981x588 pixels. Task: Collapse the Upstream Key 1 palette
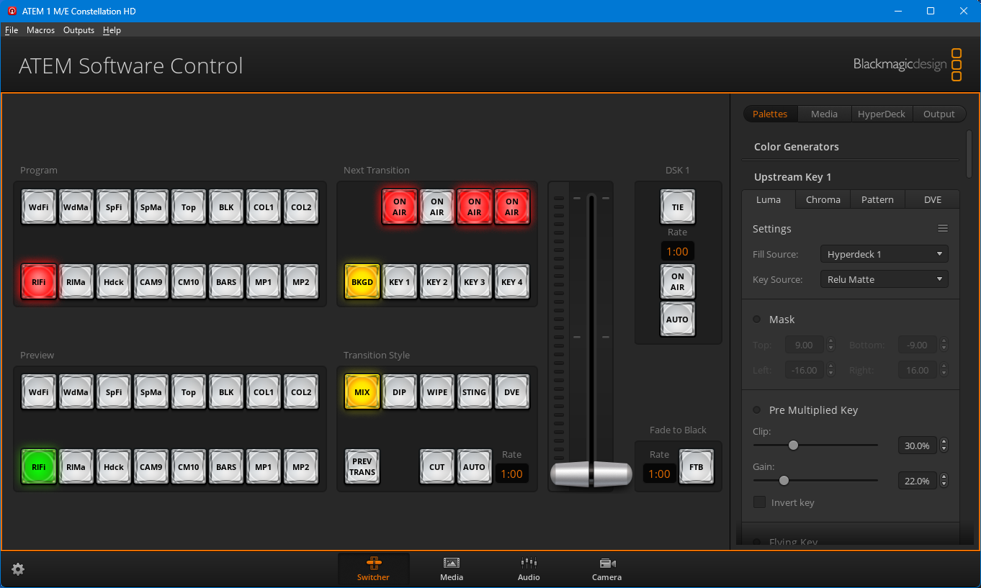[x=793, y=177]
